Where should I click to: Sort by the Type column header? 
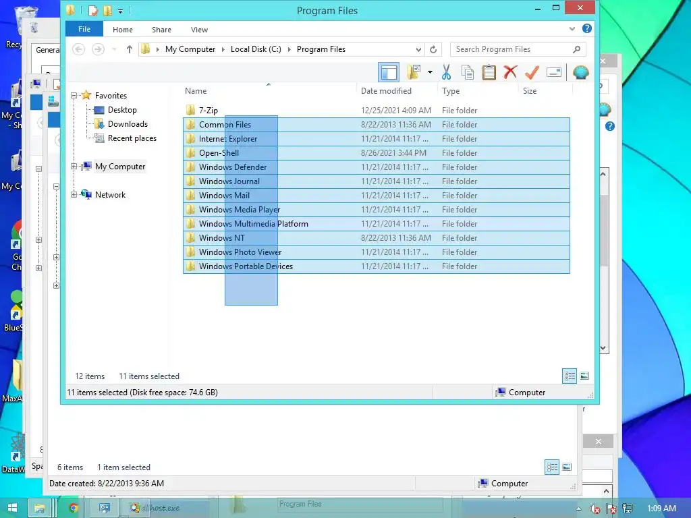click(x=451, y=91)
